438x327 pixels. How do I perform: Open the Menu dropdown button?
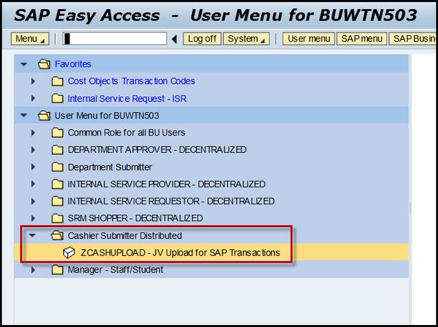30,39
